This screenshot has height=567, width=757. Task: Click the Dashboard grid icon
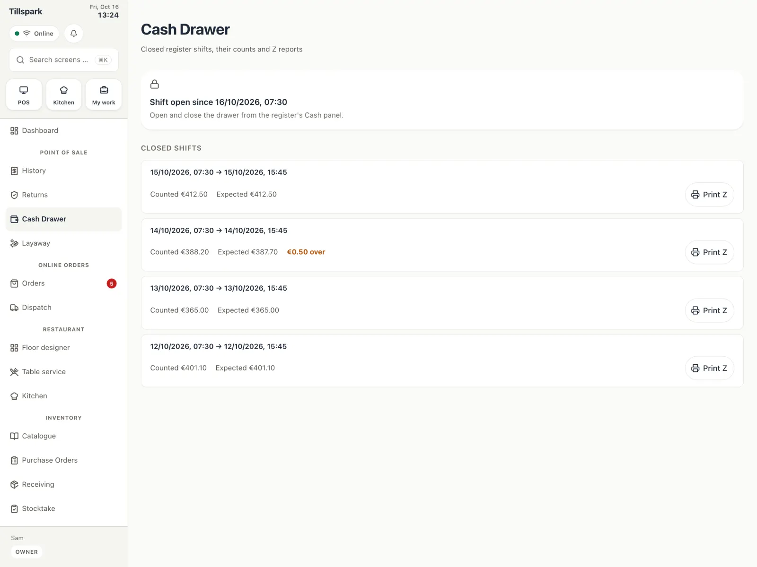tap(14, 131)
